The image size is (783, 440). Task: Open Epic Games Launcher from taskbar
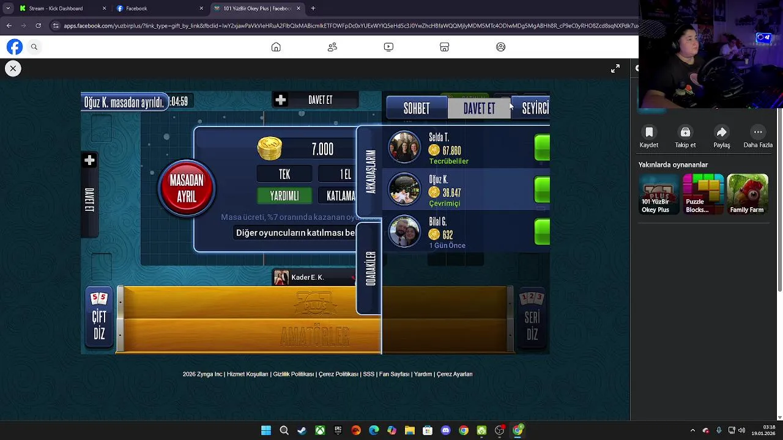(338, 430)
